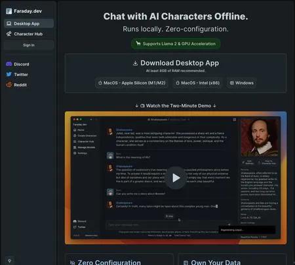295x265 pixels.
Task: Click the download arrow icon beside heading
Action: click(135, 63)
